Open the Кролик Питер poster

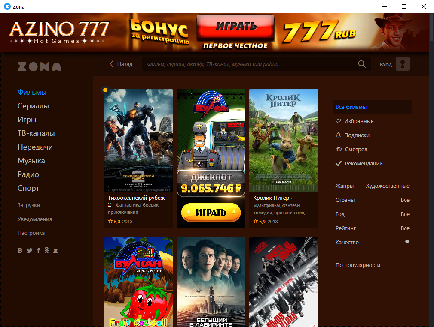(284, 140)
